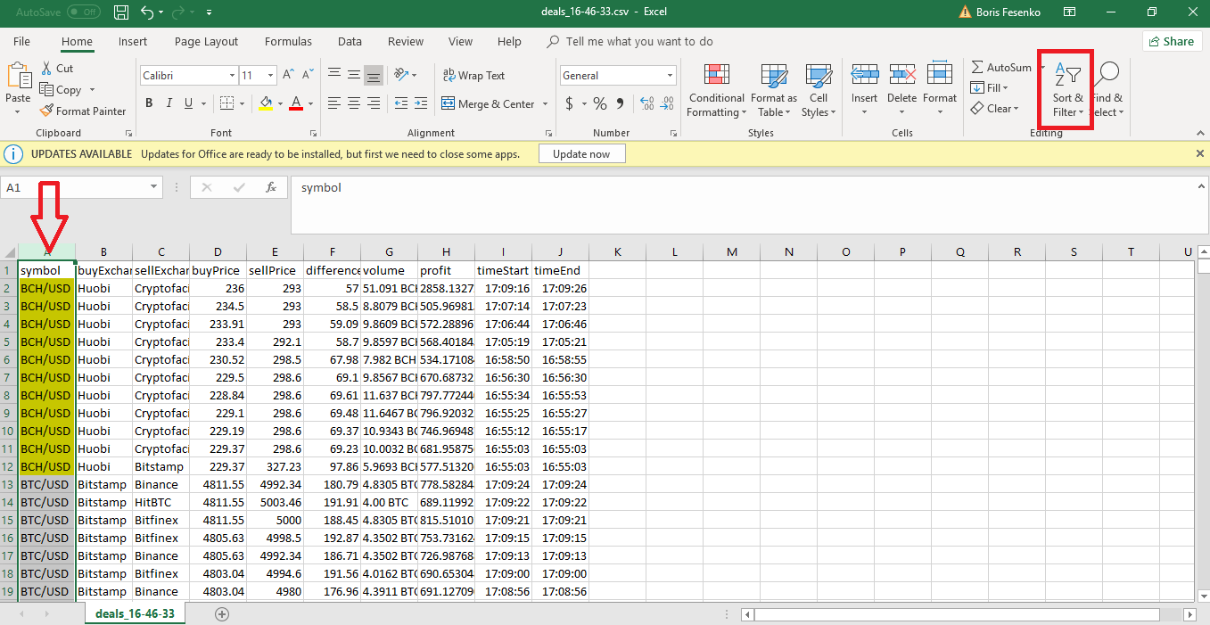The width and height of the screenshot is (1210, 625).
Task: Apply the red Font Color
Action: pos(296,103)
